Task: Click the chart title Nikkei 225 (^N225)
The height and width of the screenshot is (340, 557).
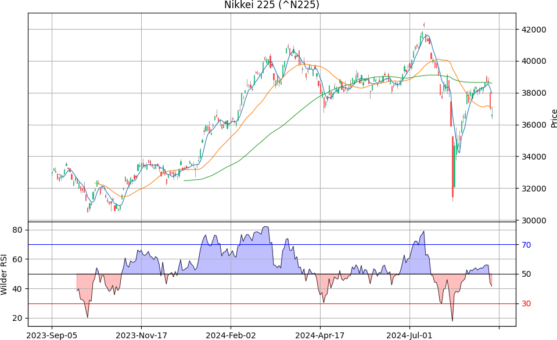Action: tap(272, 5)
